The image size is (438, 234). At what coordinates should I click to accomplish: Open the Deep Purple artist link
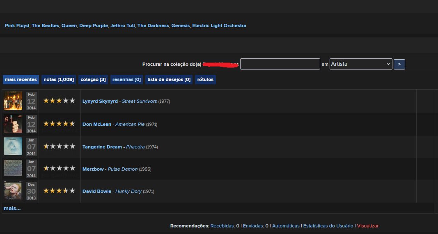coord(94,25)
